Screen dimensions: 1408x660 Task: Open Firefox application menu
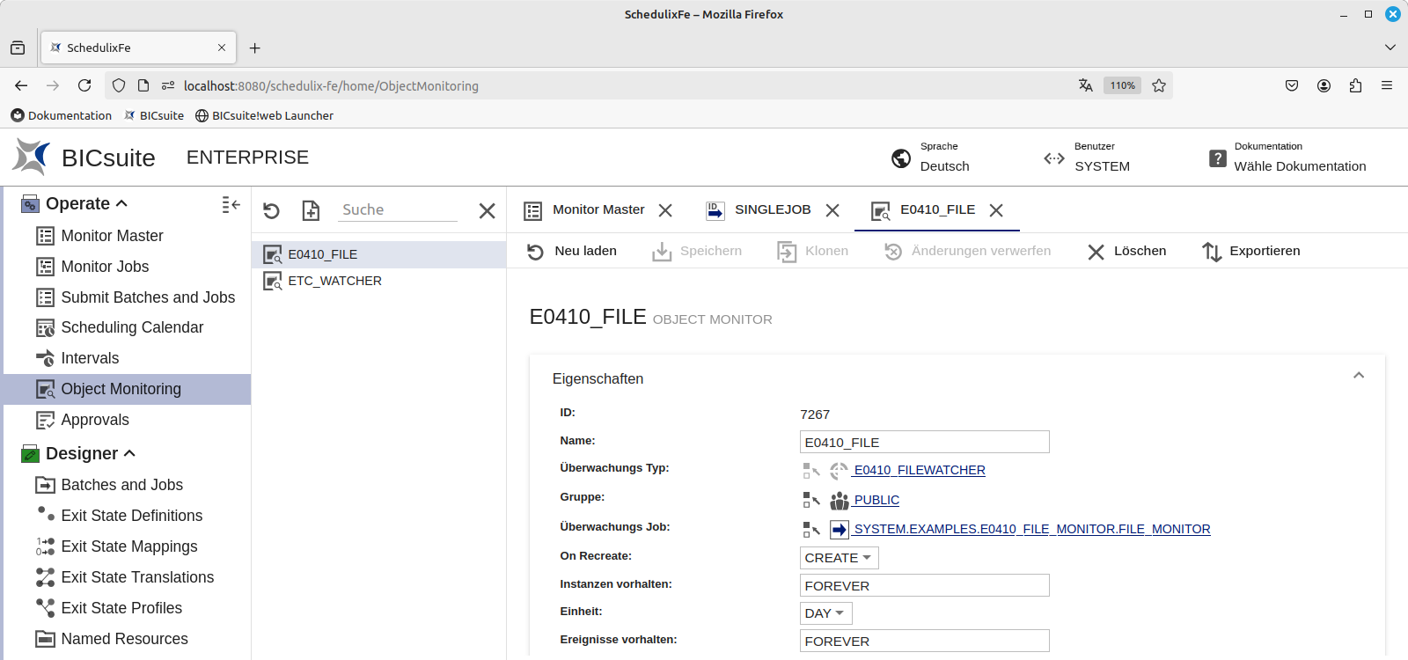click(x=1387, y=85)
